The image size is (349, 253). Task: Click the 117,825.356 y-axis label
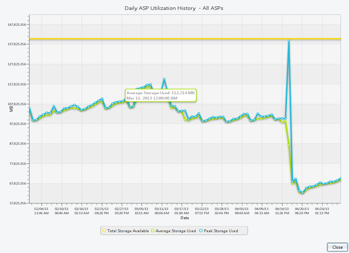17,84
